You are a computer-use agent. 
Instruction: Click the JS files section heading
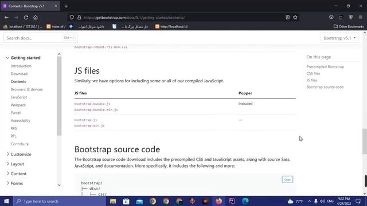click(87, 71)
